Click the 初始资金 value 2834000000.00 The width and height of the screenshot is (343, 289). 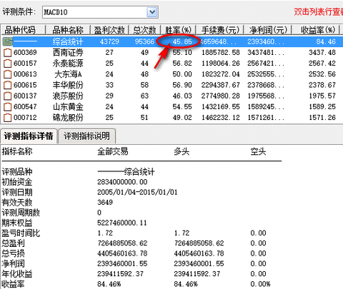[122, 182]
